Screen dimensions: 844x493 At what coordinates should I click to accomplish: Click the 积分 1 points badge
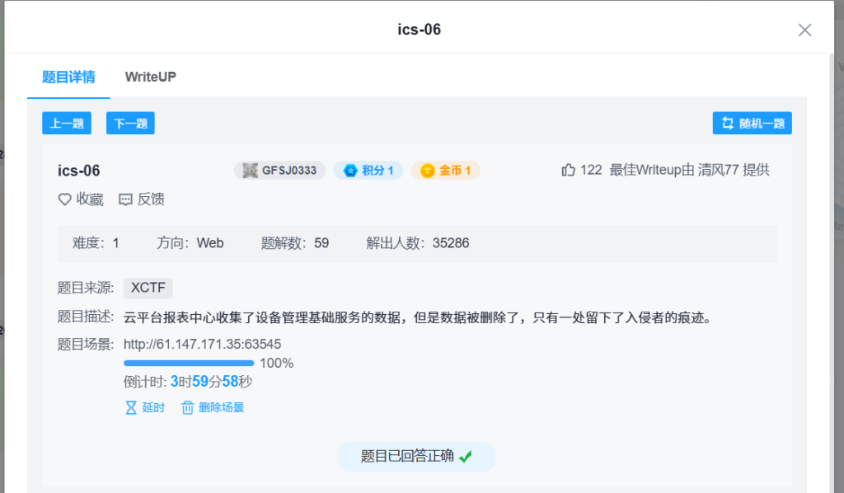[368, 171]
